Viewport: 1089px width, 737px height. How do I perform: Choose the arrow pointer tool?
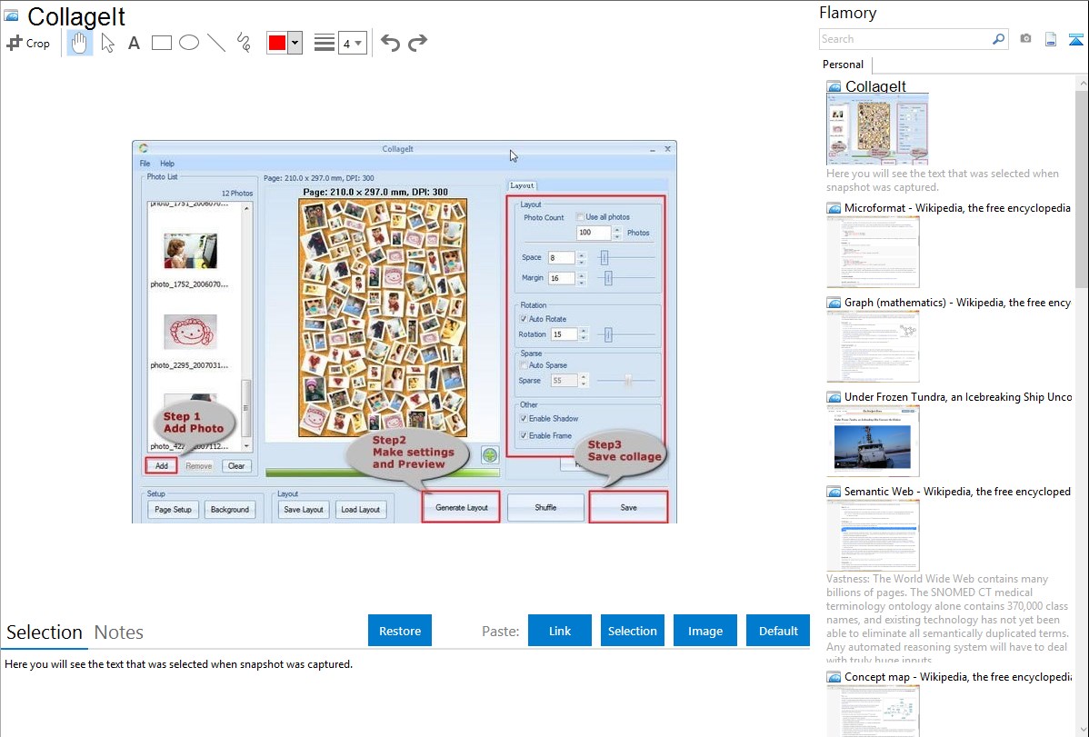[107, 43]
